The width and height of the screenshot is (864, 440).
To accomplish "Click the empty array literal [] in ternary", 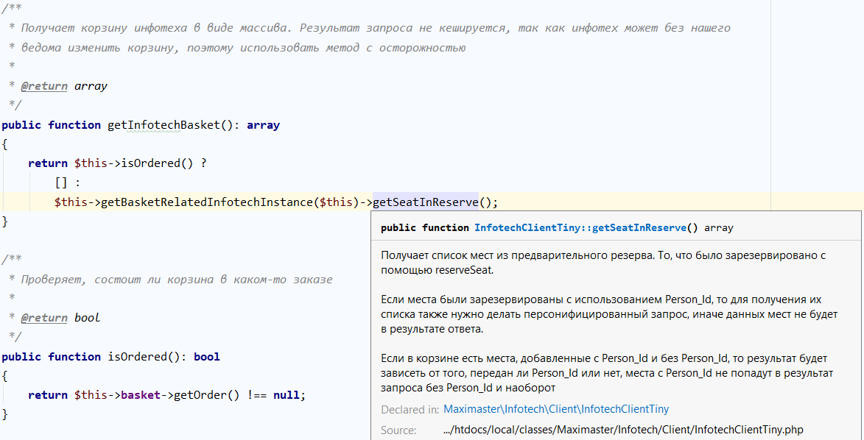I will pyautogui.click(x=60, y=182).
